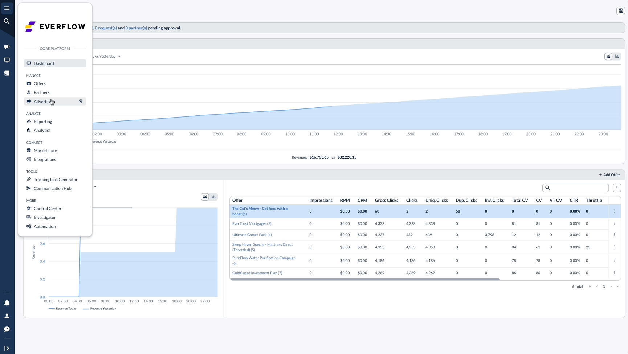Click the storefront icon in the left rail

7,73
